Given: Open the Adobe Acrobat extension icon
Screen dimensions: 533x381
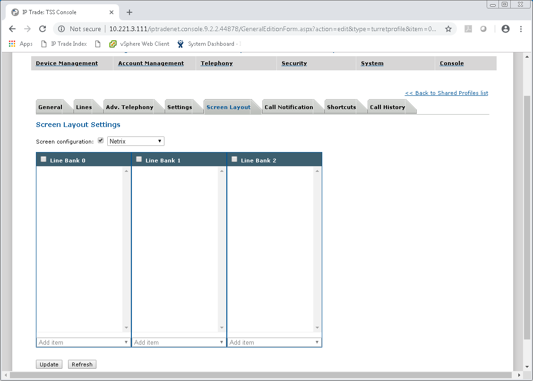Looking at the screenshot, I should coord(468,29).
